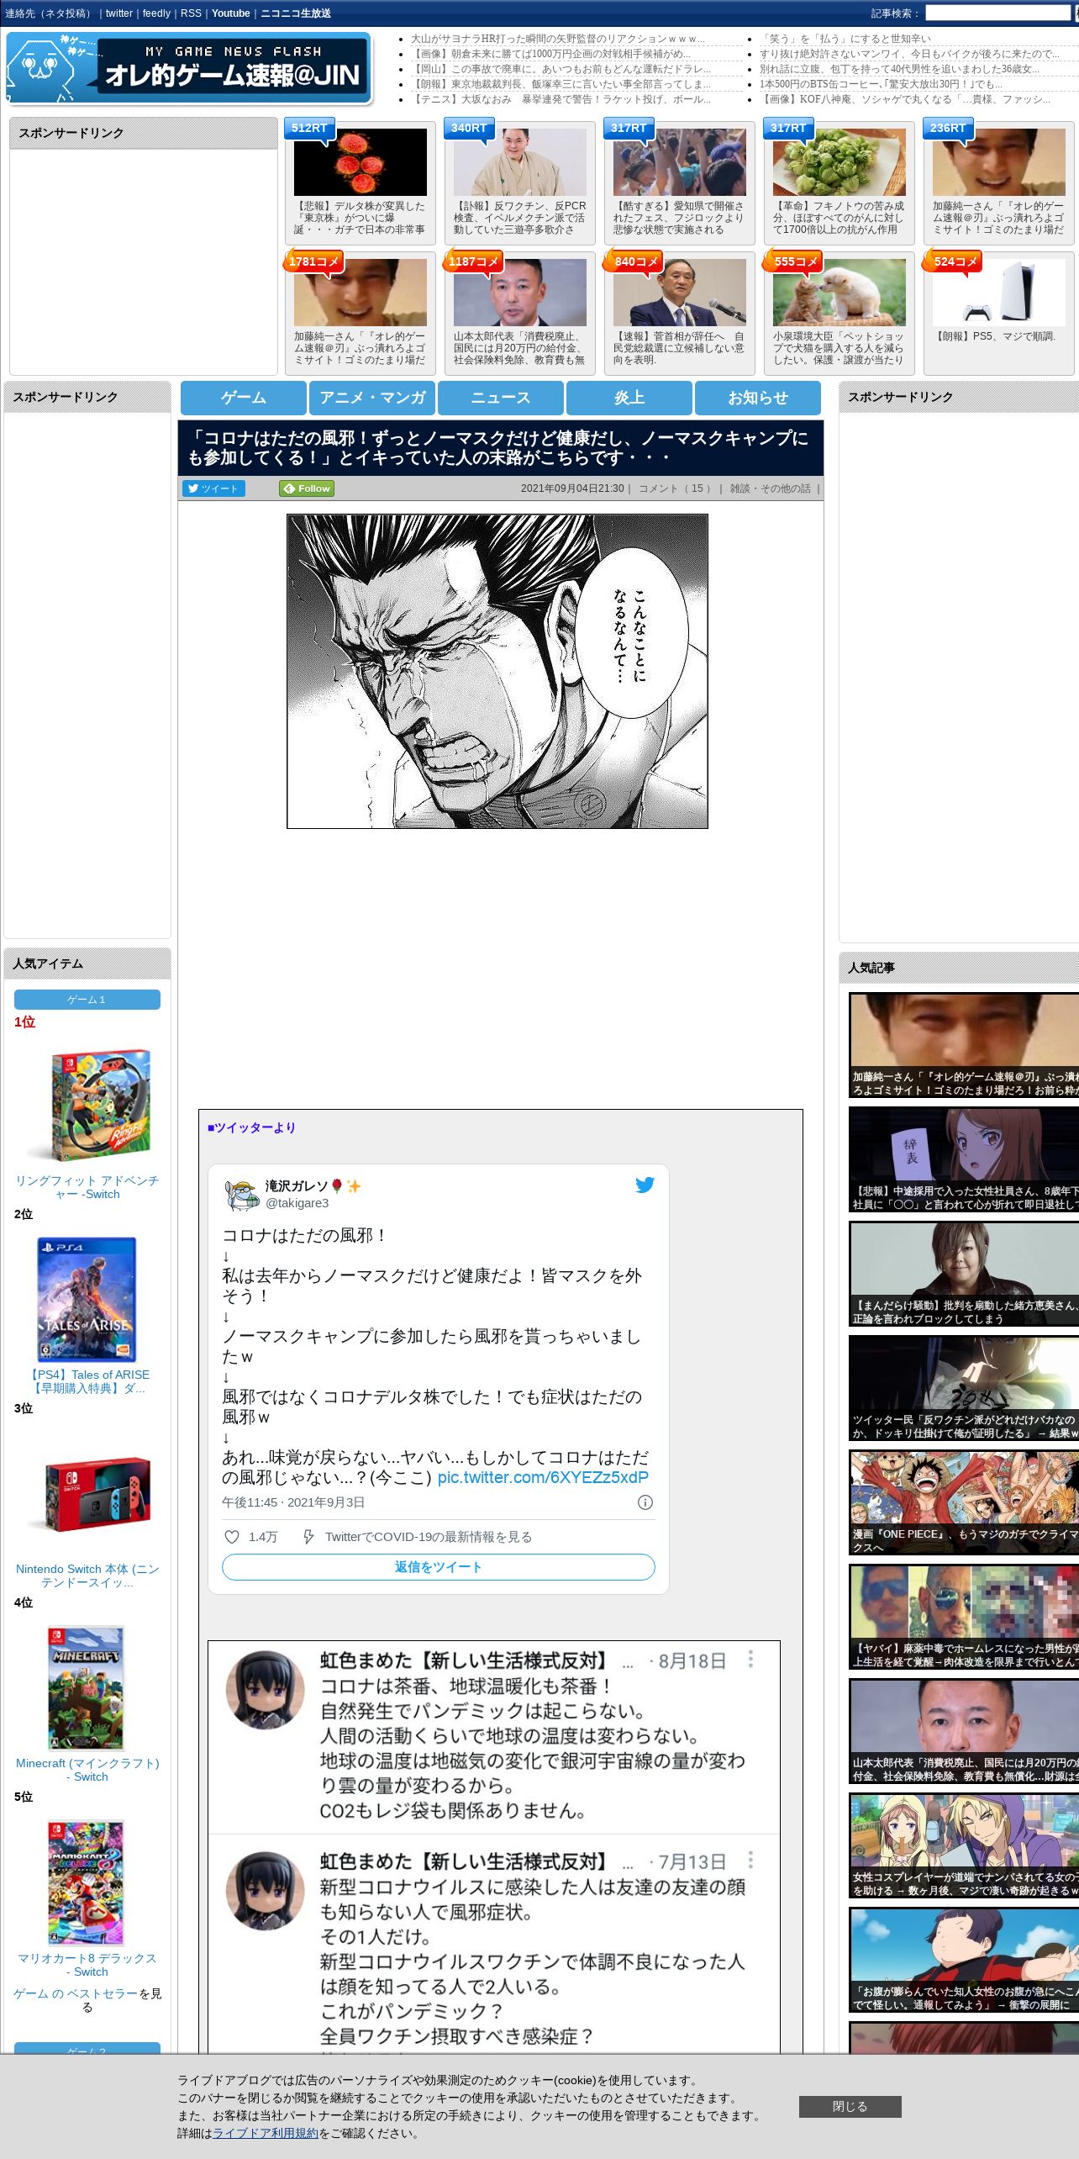Click the Twitter bird icon in embedded tweet

(645, 1185)
